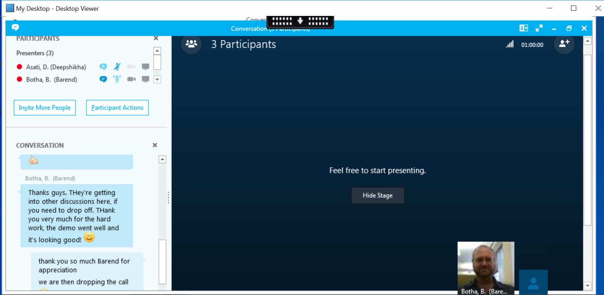Toggle Botha's microphone icon
Image resolution: width=604 pixels, height=295 pixels.
click(x=117, y=79)
